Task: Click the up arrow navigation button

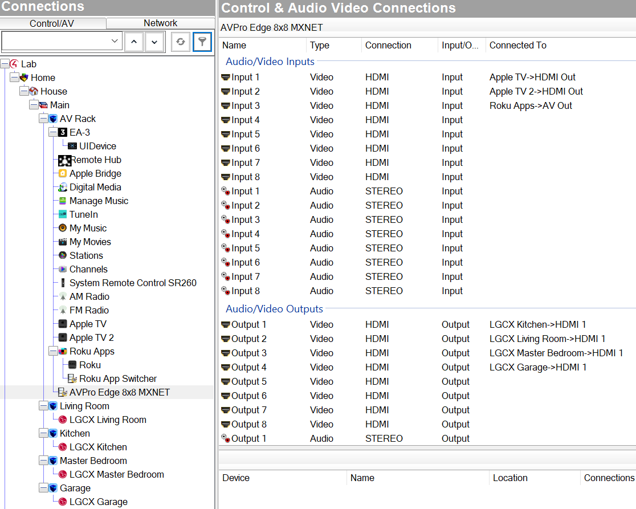Action: pyautogui.click(x=134, y=42)
